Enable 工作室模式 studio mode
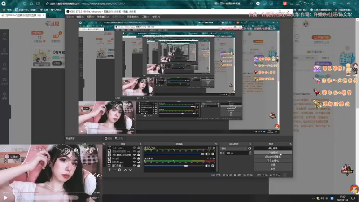The height and width of the screenshot is (202, 359). [273, 161]
